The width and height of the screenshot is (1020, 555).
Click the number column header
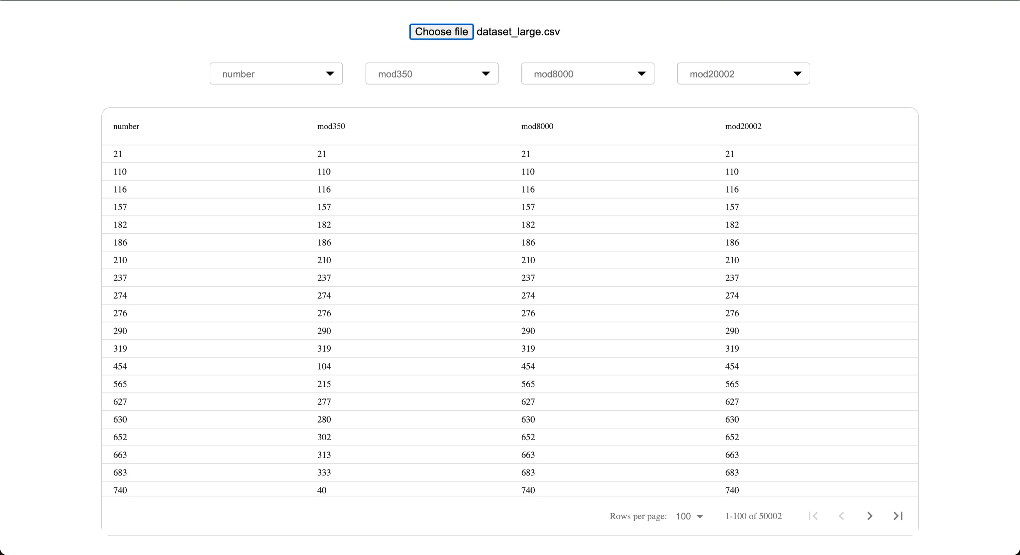[126, 126]
